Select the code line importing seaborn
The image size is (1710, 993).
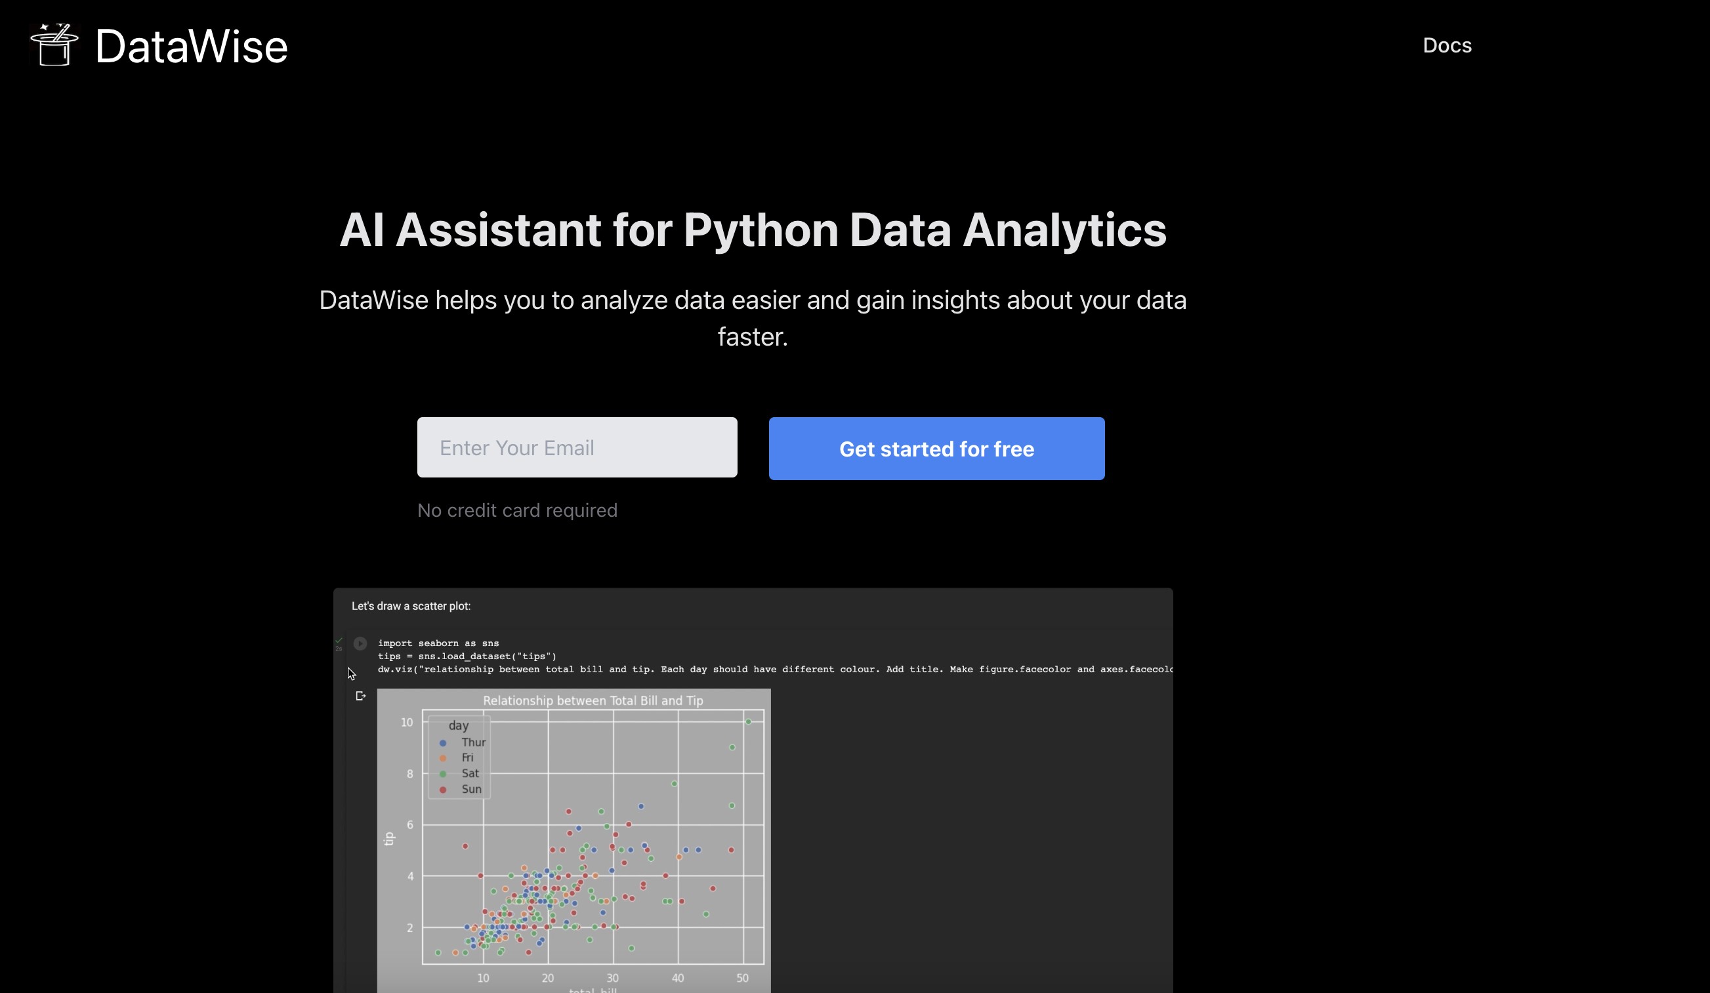pyautogui.click(x=438, y=643)
